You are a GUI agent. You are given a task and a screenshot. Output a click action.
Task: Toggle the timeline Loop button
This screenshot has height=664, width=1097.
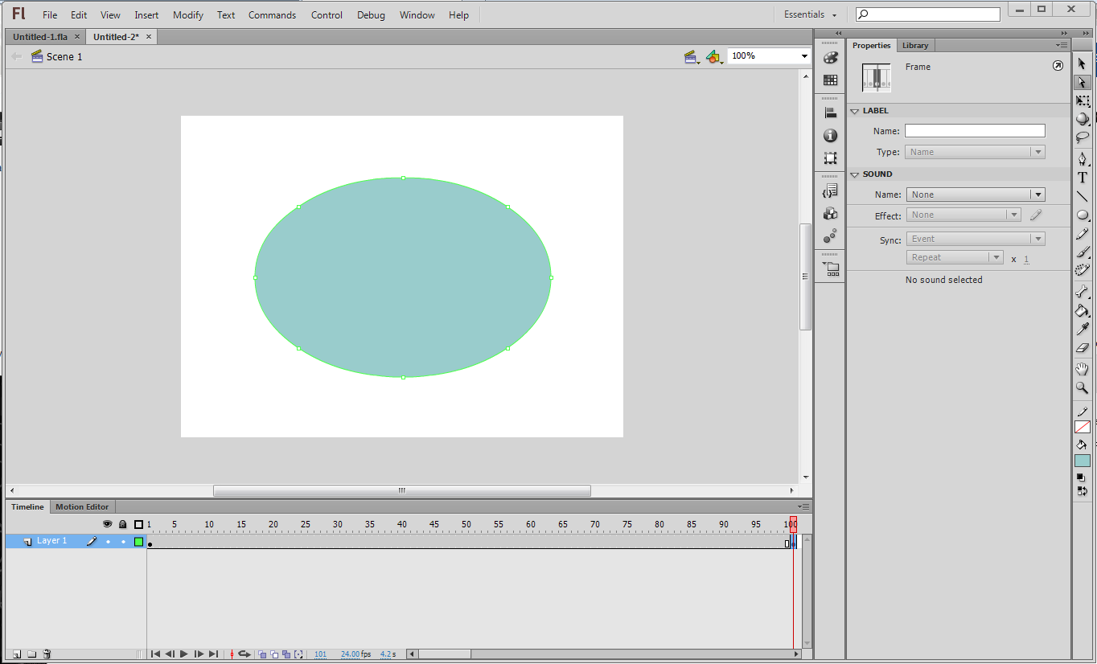(x=244, y=654)
